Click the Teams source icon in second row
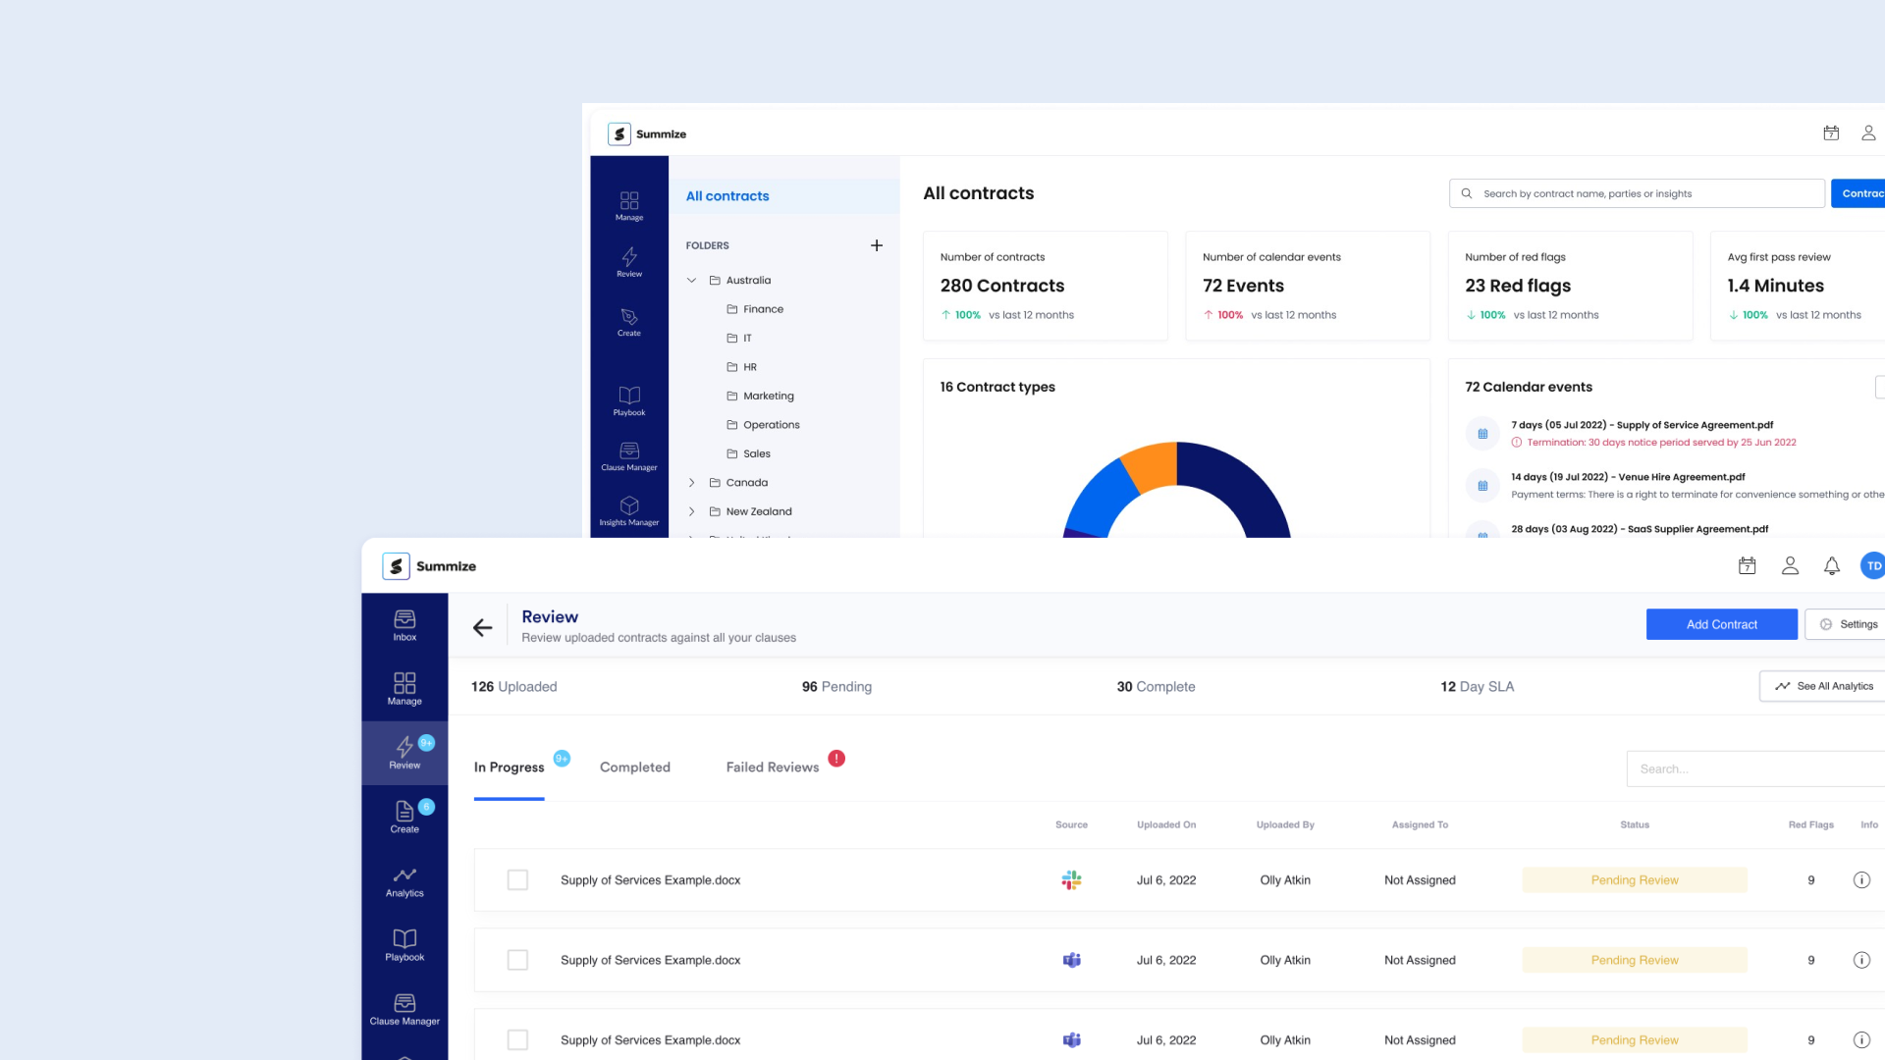 point(1071,960)
